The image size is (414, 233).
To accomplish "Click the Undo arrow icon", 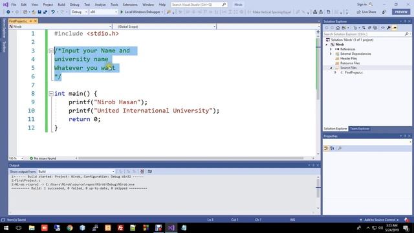I will click(53, 12).
